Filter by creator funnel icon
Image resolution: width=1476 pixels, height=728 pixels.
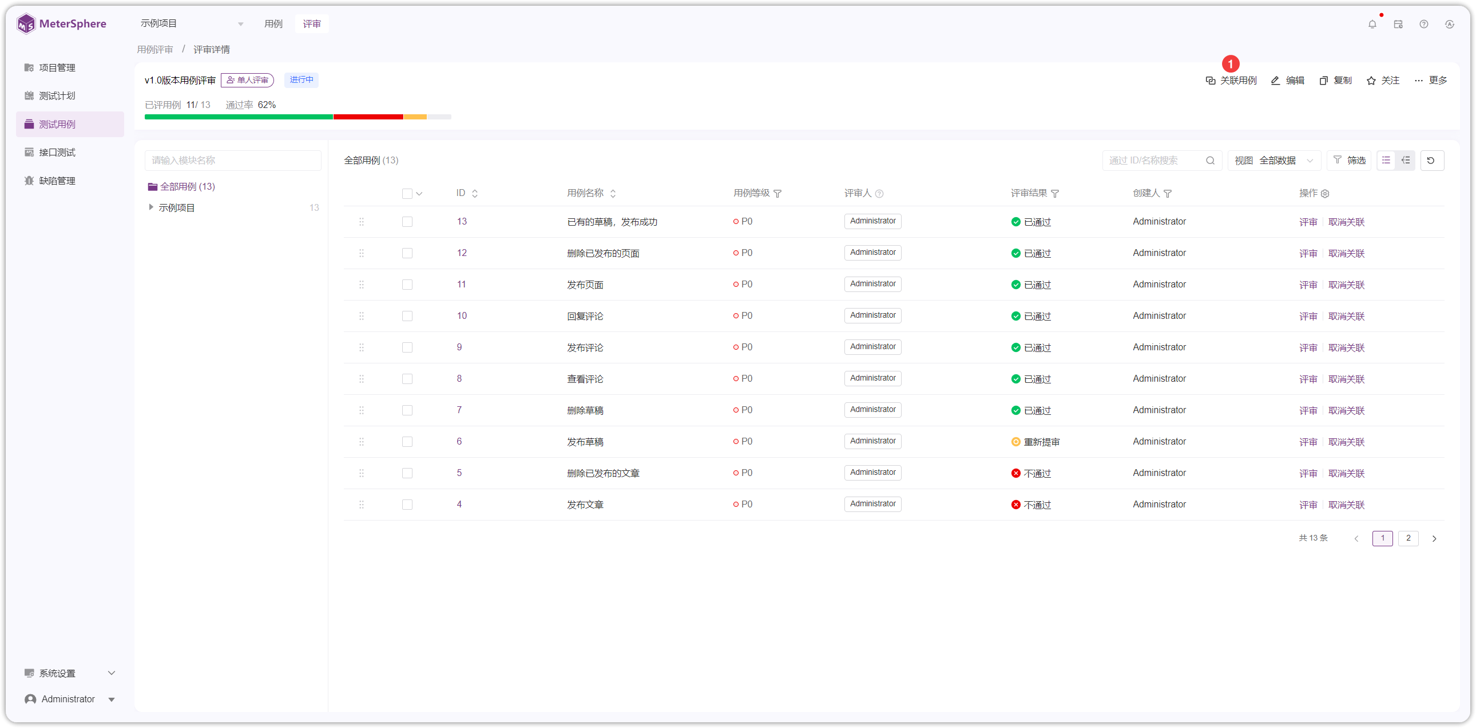click(1167, 194)
